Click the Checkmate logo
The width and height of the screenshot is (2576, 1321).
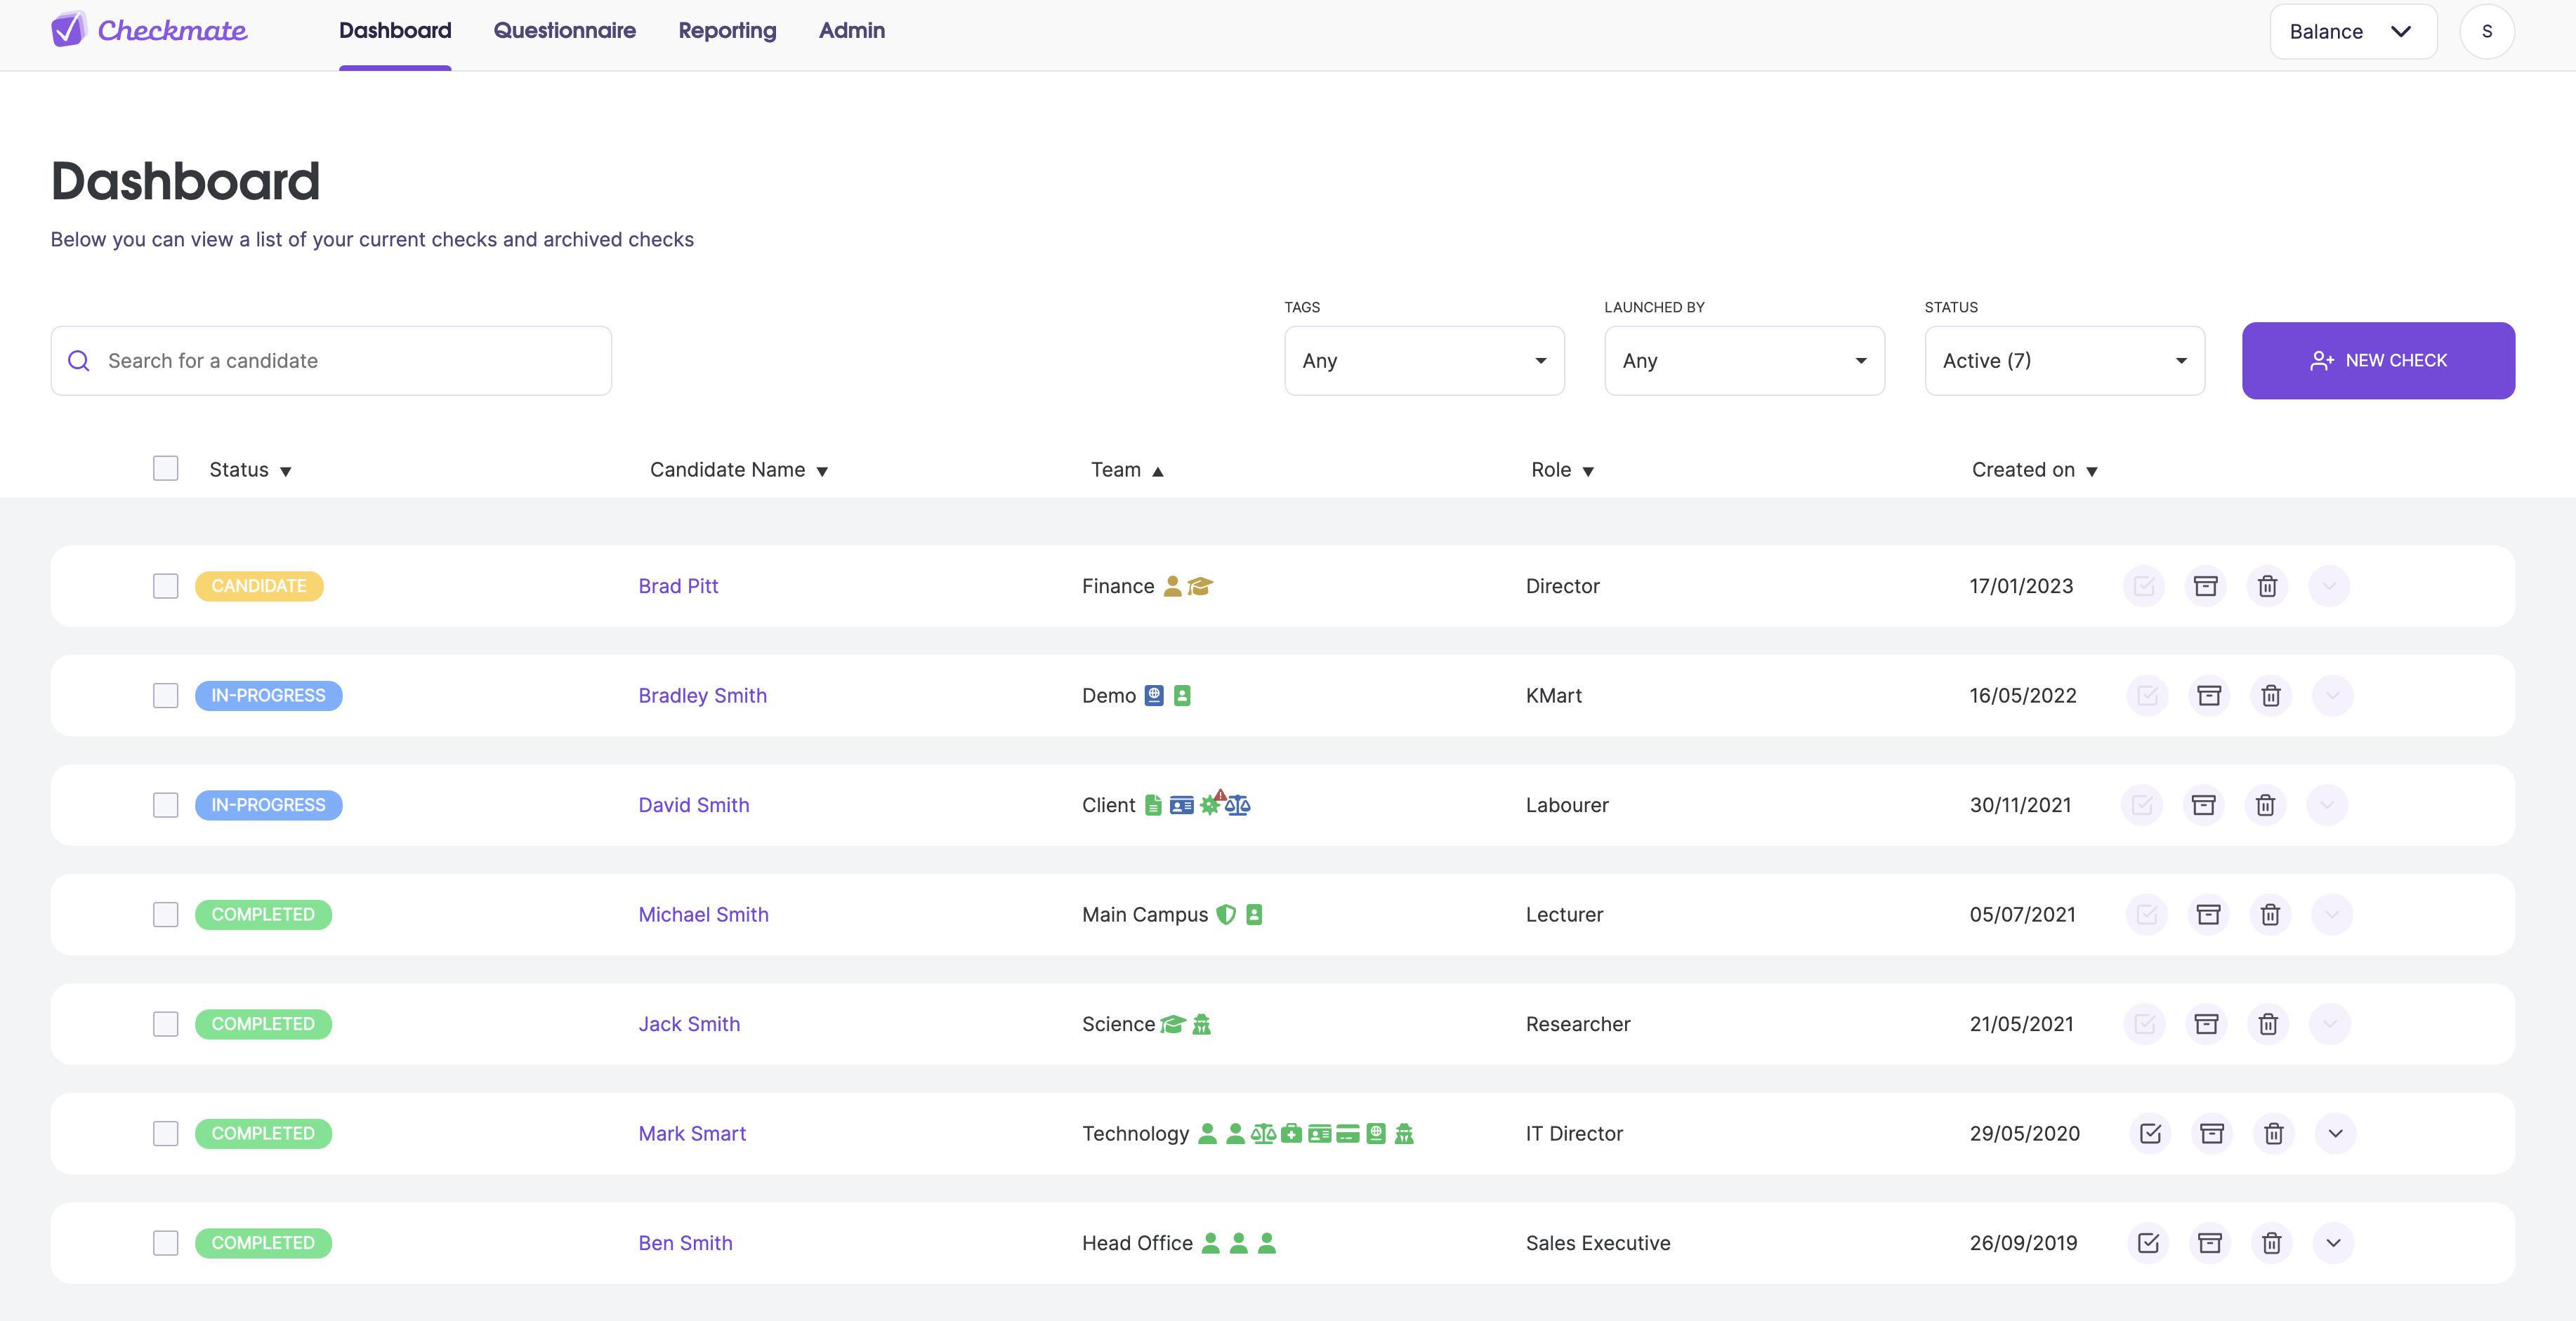point(149,30)
